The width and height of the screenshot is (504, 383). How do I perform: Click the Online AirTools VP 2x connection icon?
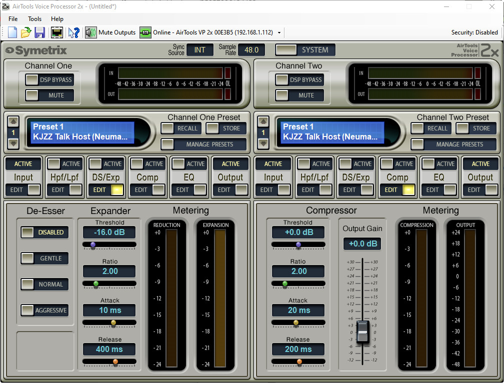pyautogui.click(x=145, y=32)
